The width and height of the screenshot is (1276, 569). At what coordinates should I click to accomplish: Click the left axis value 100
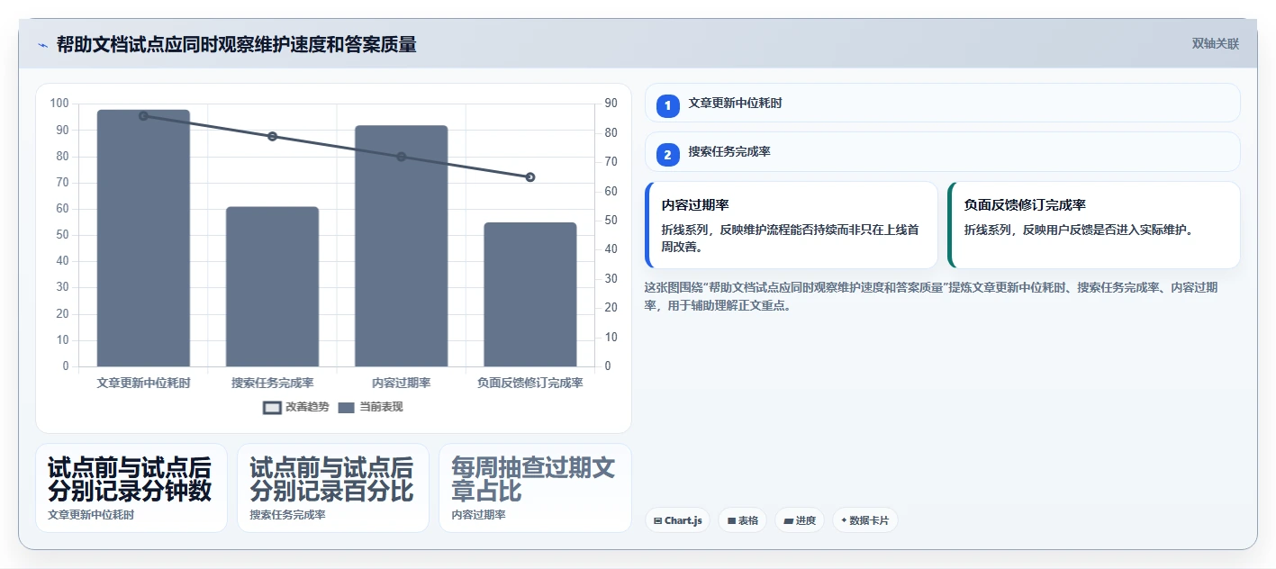[59, 104]
